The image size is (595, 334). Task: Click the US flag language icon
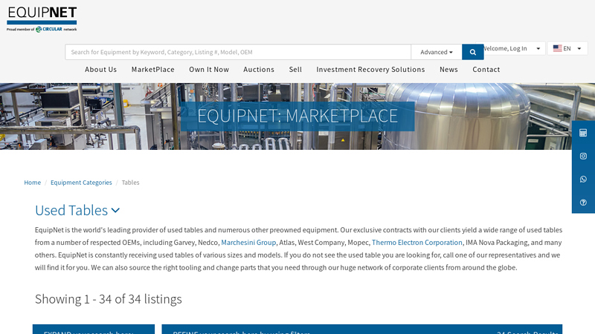tap(557, 48)
